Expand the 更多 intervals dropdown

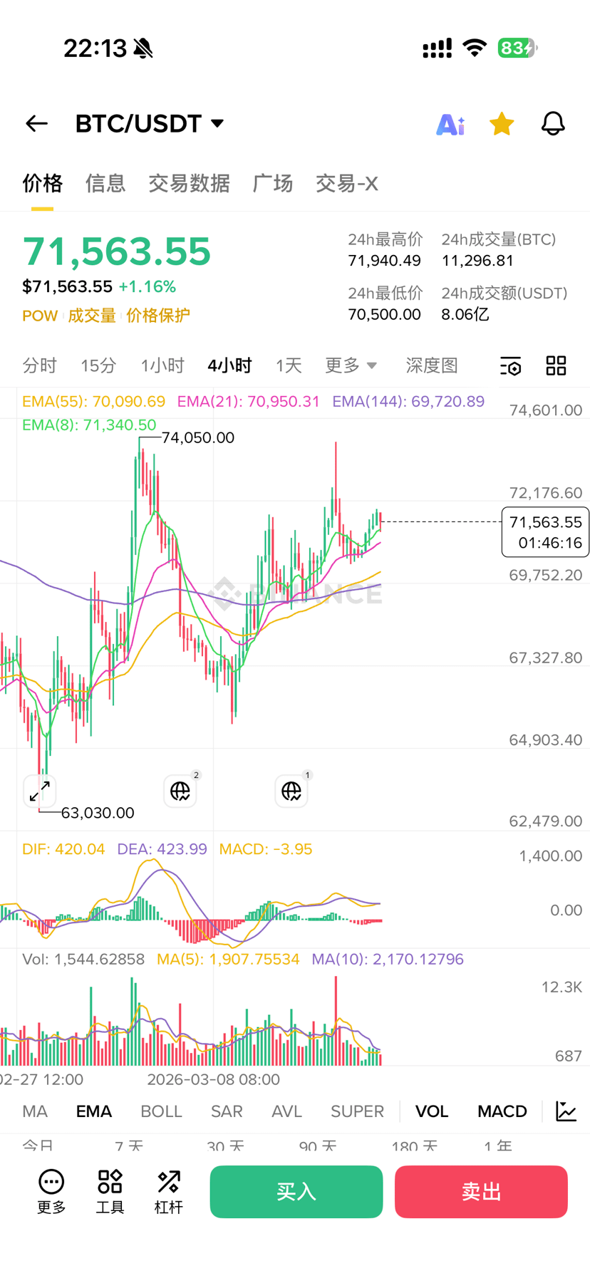(x=351, y=365)
